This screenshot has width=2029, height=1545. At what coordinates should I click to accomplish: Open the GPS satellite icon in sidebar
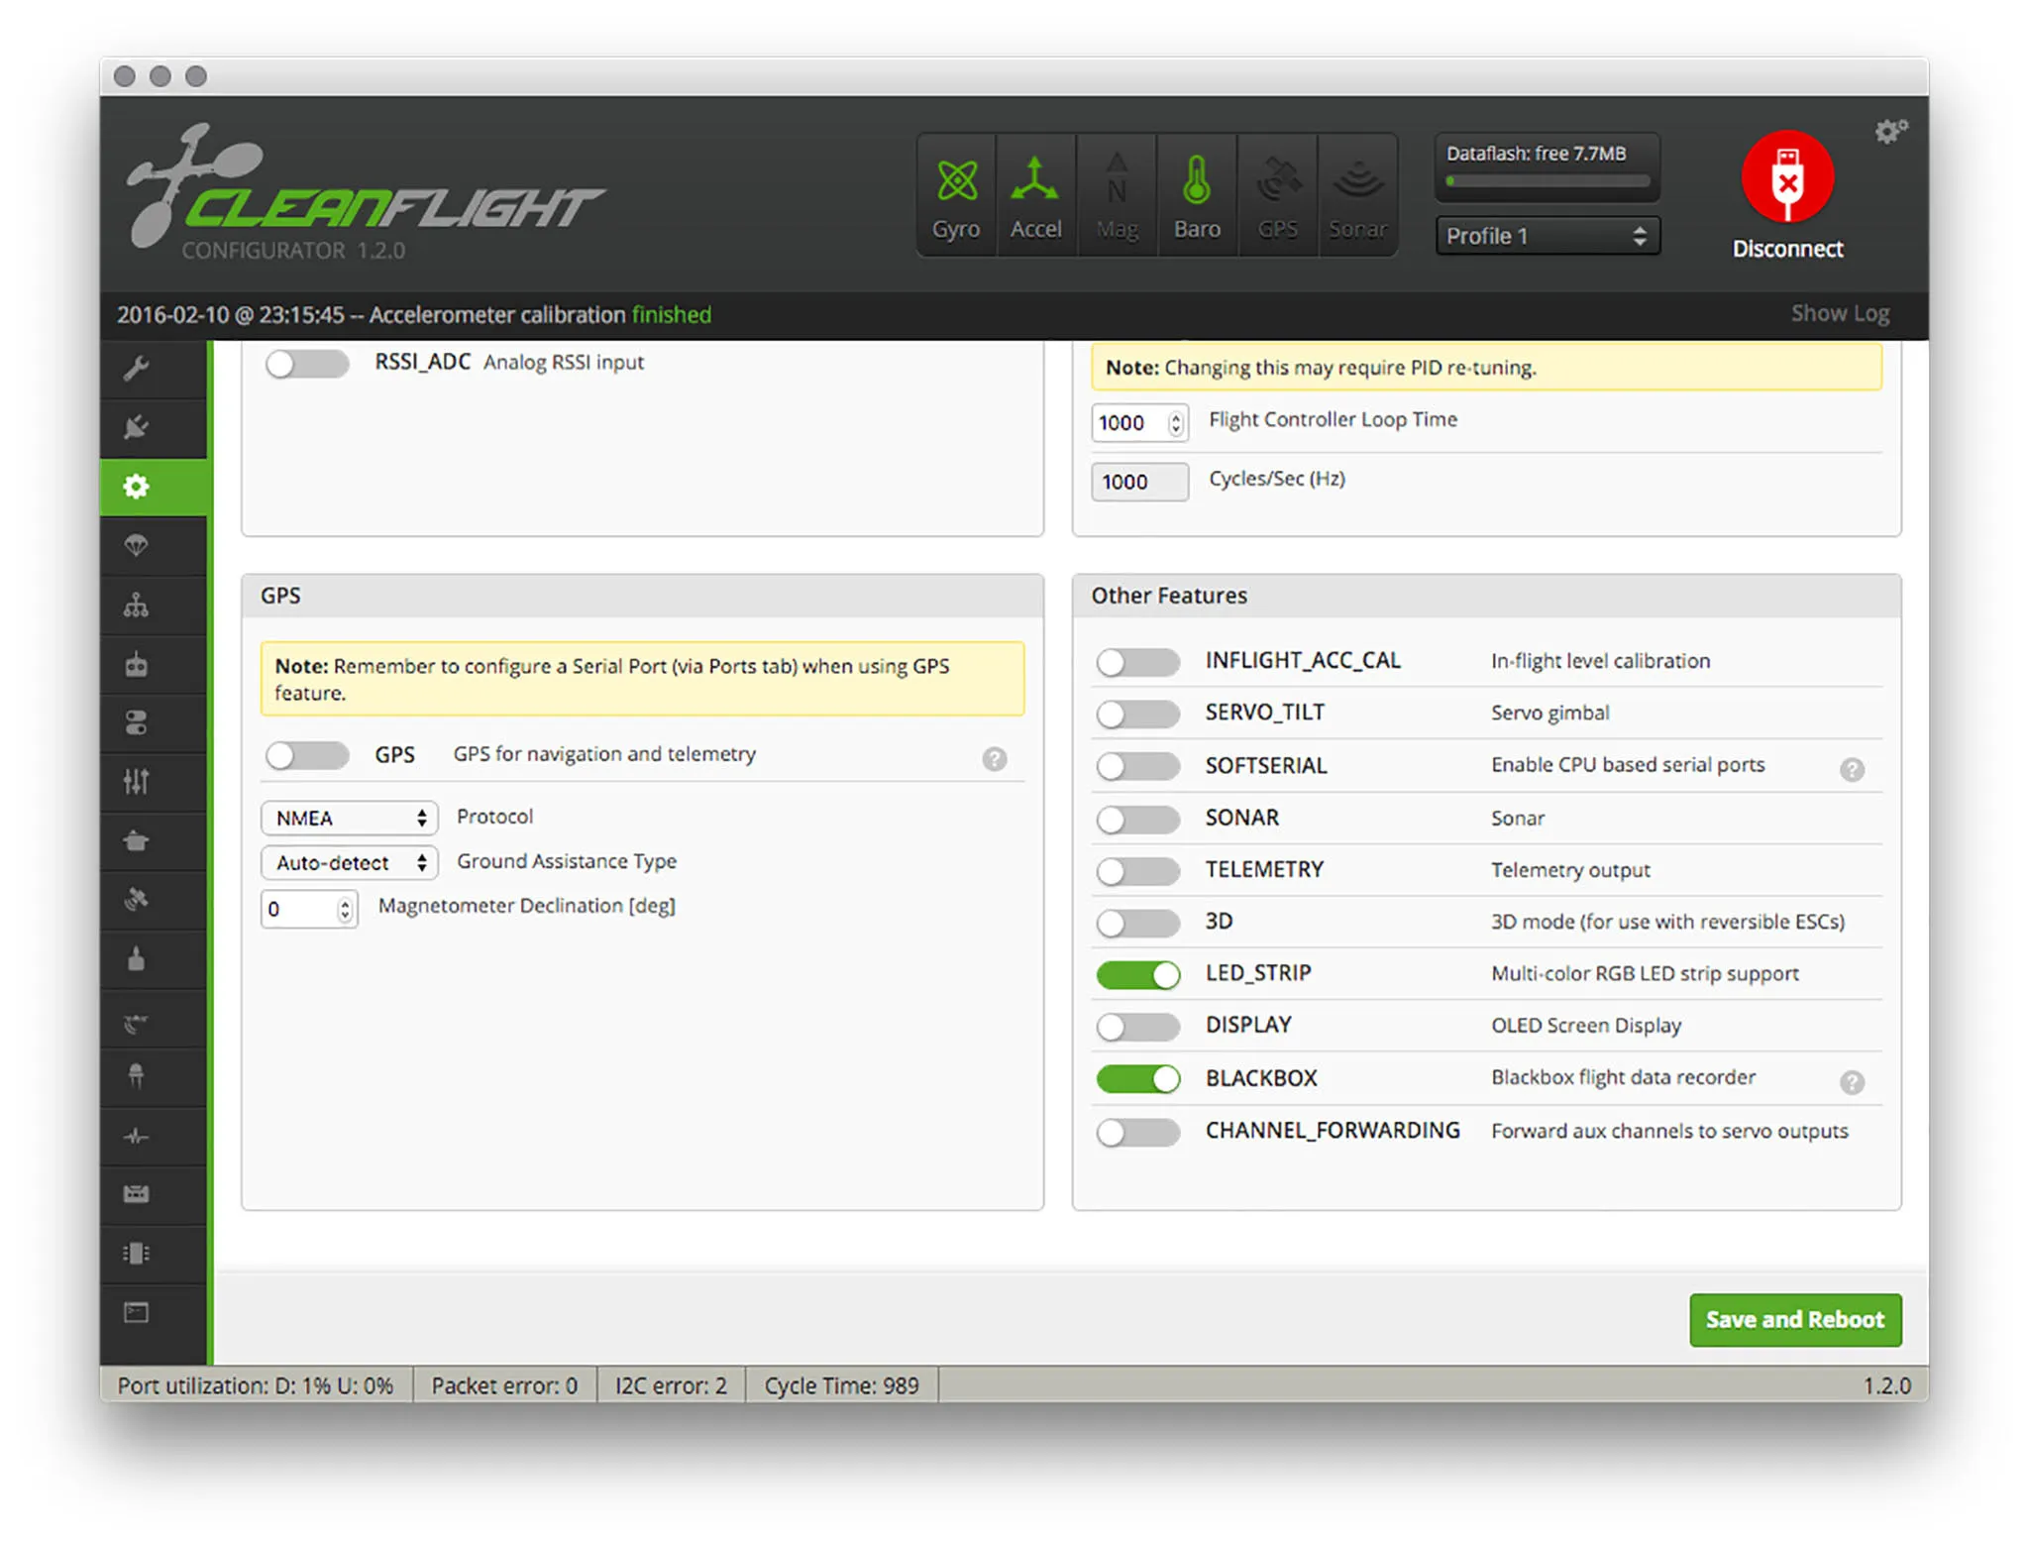[x=137, y=900]
